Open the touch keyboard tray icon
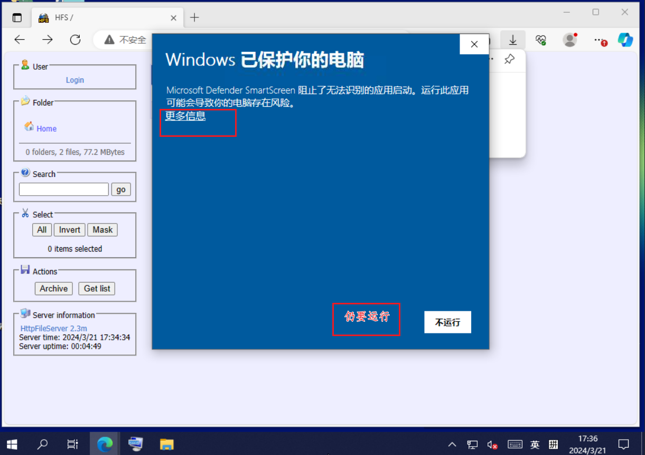Image resolution: width=645 pixels, height=455 pixels. 515,444
